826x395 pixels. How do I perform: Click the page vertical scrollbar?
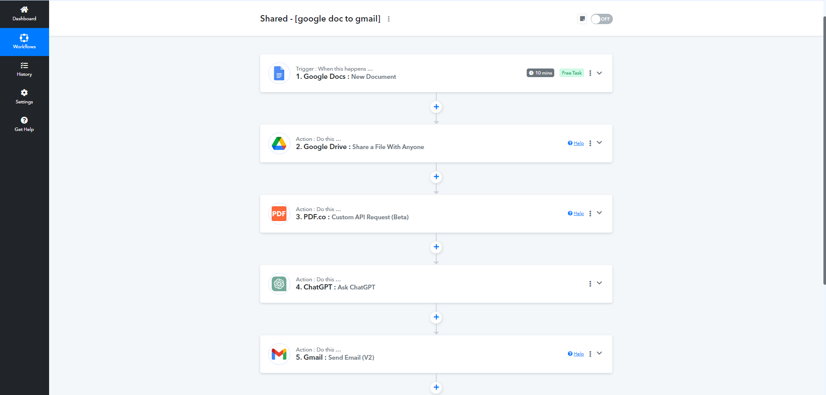(824, 151)
